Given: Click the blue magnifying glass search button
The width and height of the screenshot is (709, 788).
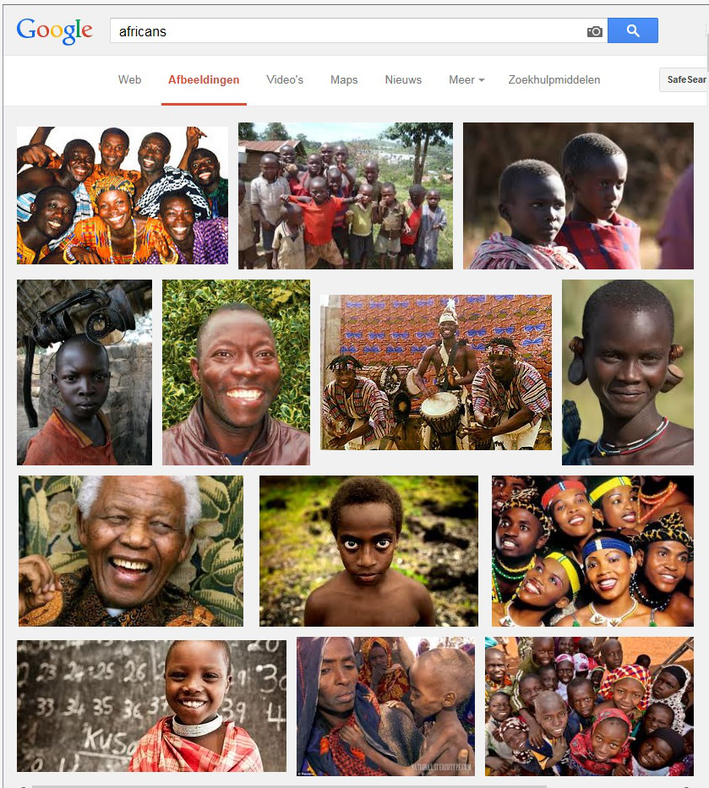Looking at the screenshot, I should (x=633, y=30).
